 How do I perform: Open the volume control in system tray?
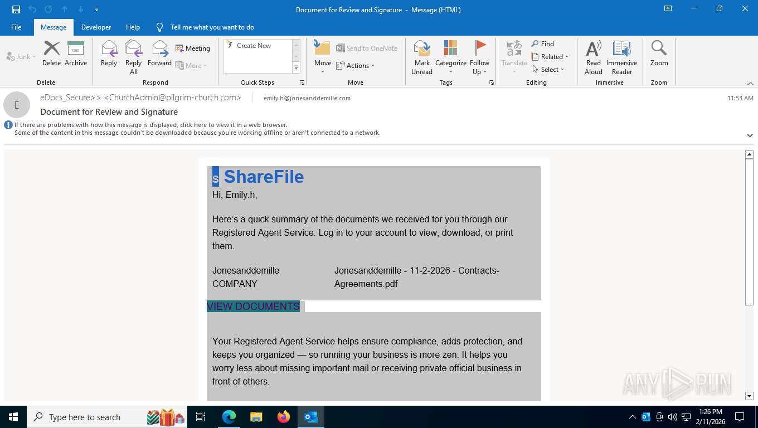pos(673,417)
